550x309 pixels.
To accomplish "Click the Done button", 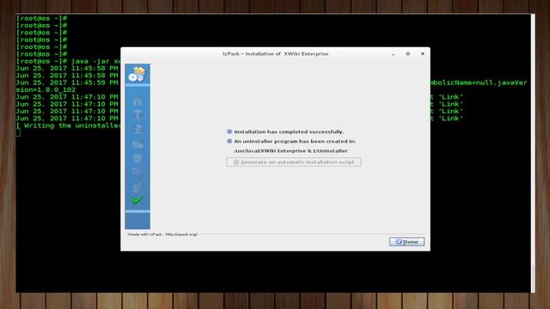I will (406, 242).
